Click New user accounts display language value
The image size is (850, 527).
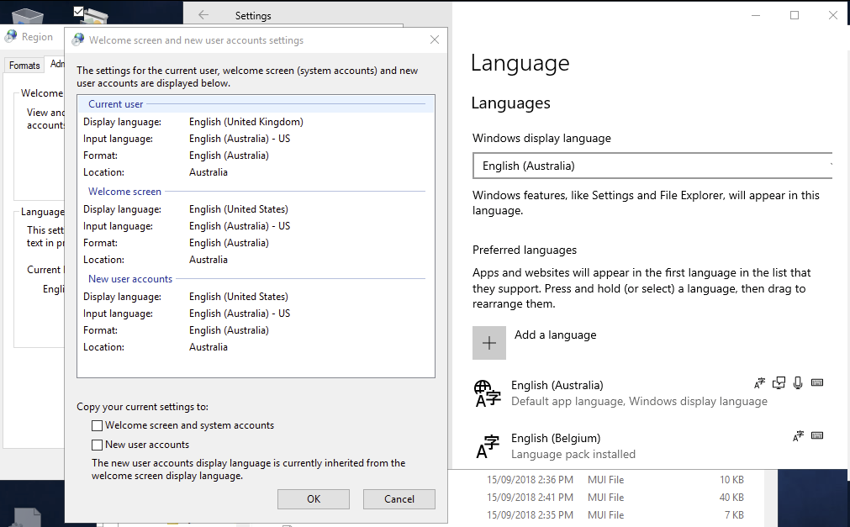coord(239,297)
